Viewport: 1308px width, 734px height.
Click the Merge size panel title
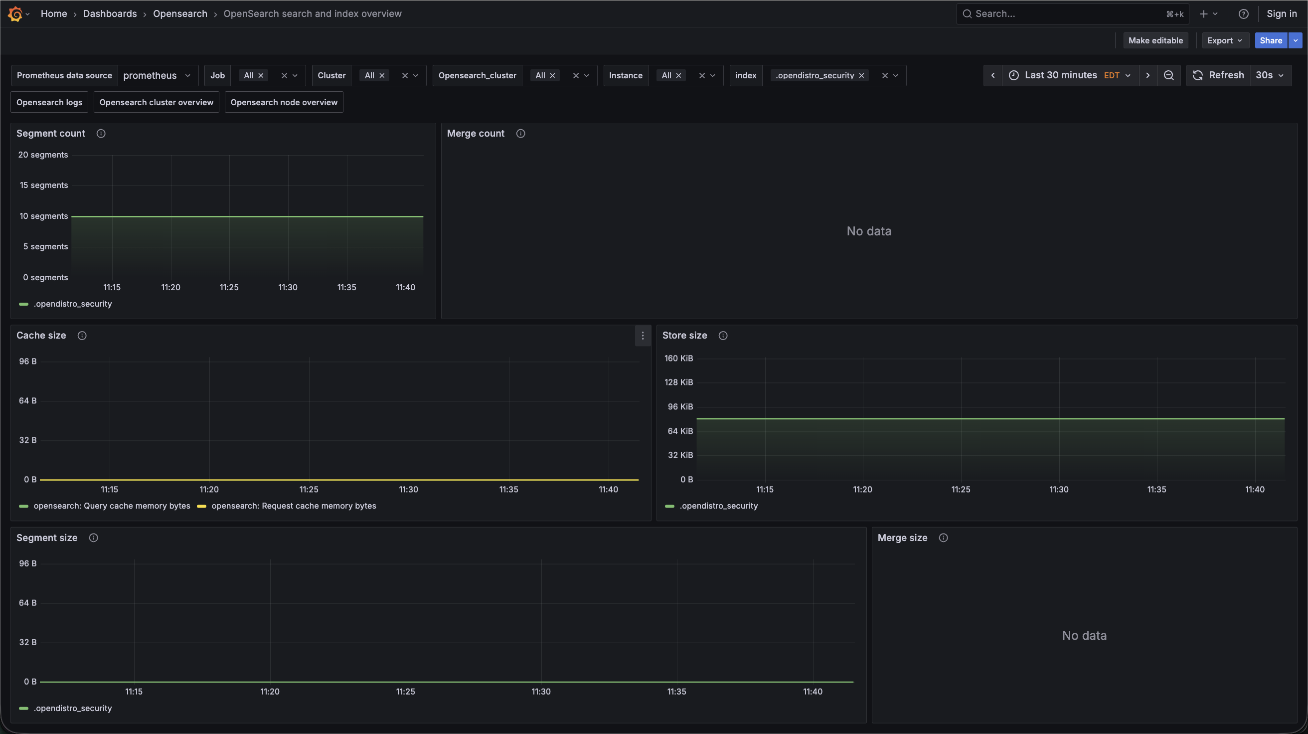pyautogui.click(x=902, y=538)
